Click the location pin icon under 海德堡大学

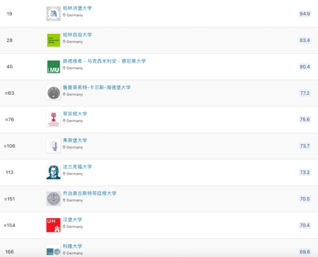64,94
